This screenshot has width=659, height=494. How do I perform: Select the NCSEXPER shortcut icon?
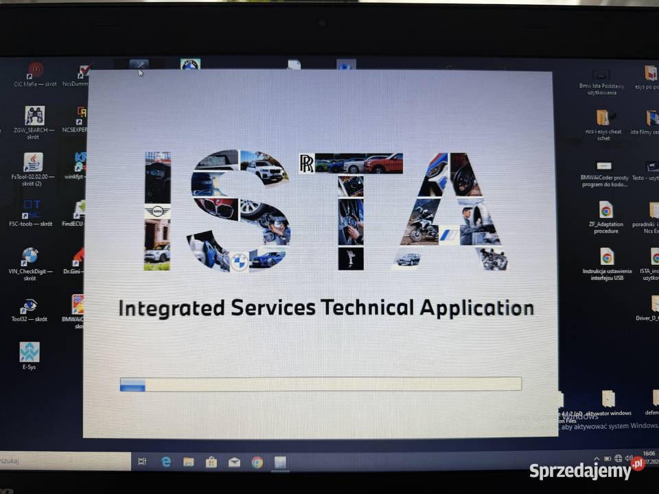pyautogui.click(x=82, y=117)
